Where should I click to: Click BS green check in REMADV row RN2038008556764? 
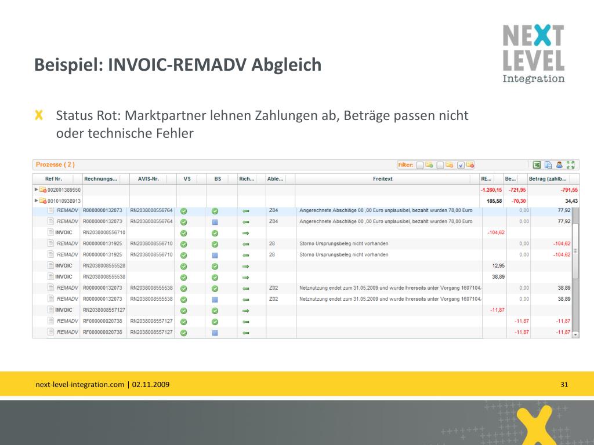[215, 211]
